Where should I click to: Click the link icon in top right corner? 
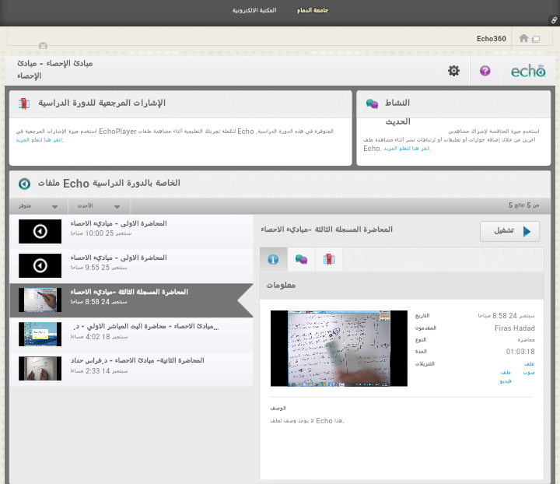tap(554, 20)
